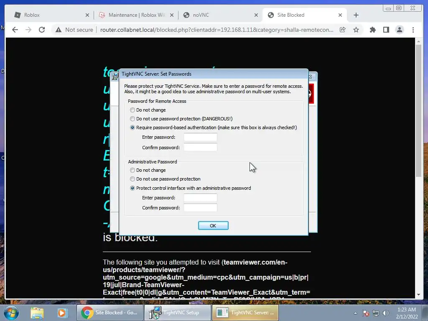
Task: Close the Maintenance Roblox Wiki tab
Action: (x=172, y=15)
